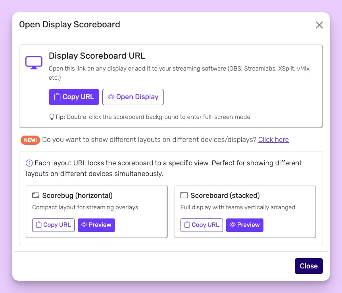The image size is (342, 293).
Task: Preview the Scorebug horizontal layout
Action: tap(96, 225)
